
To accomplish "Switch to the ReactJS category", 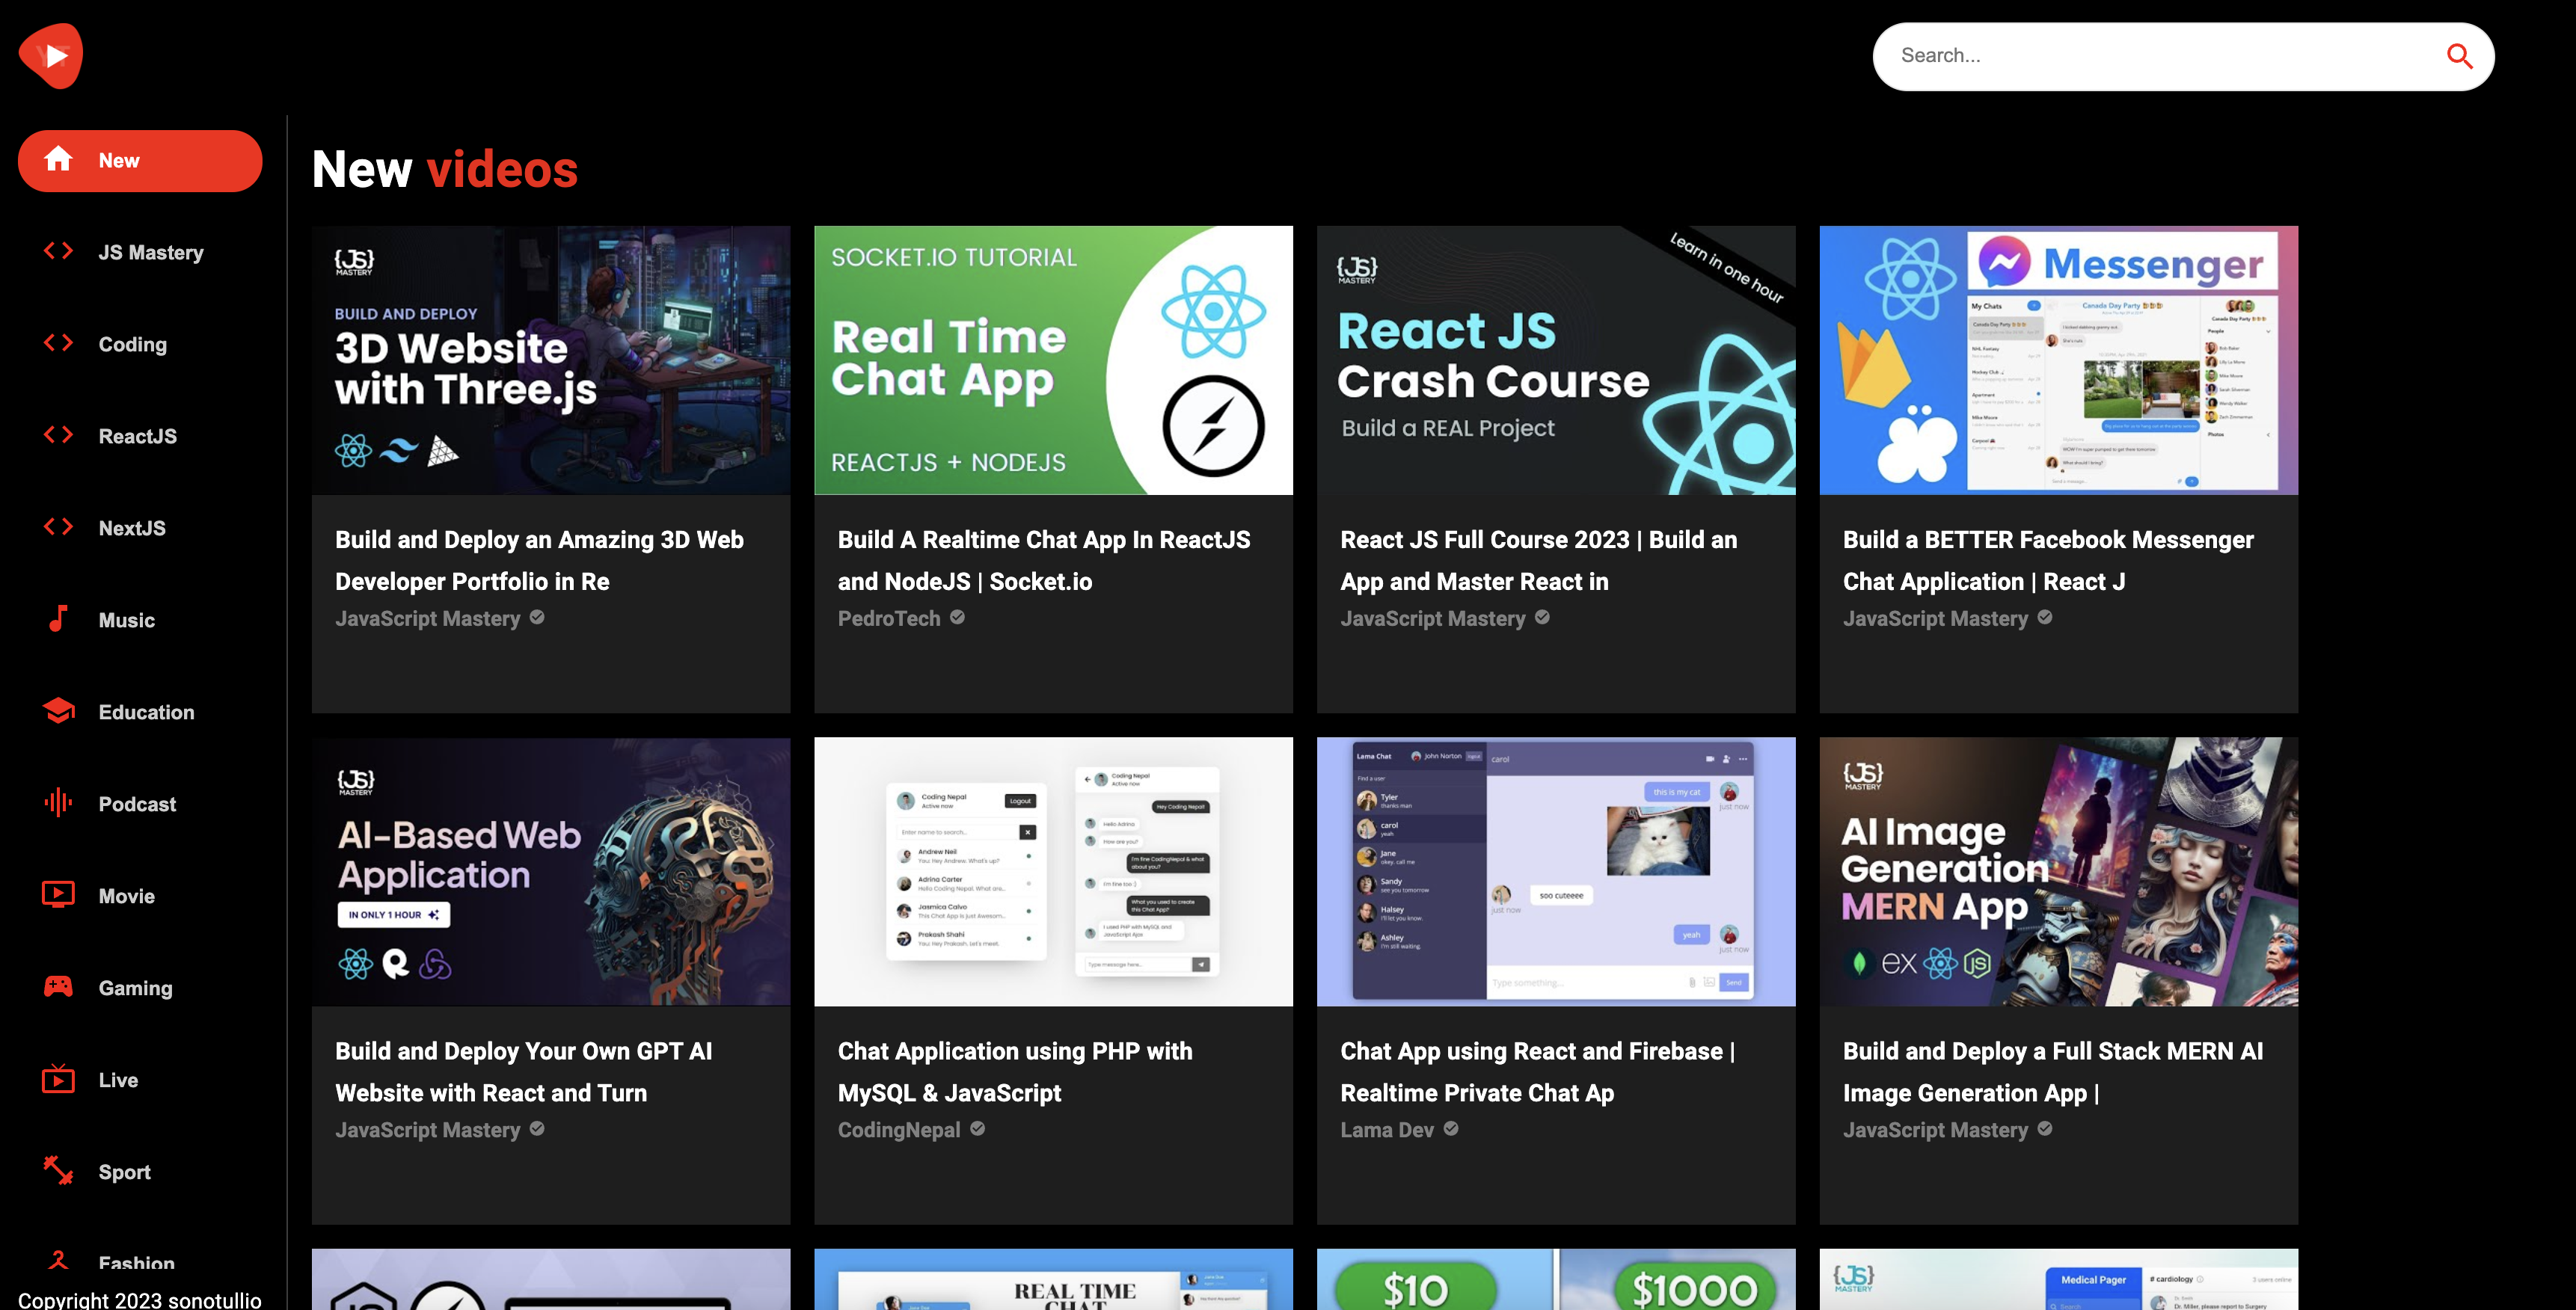I will tap(137, 436).
